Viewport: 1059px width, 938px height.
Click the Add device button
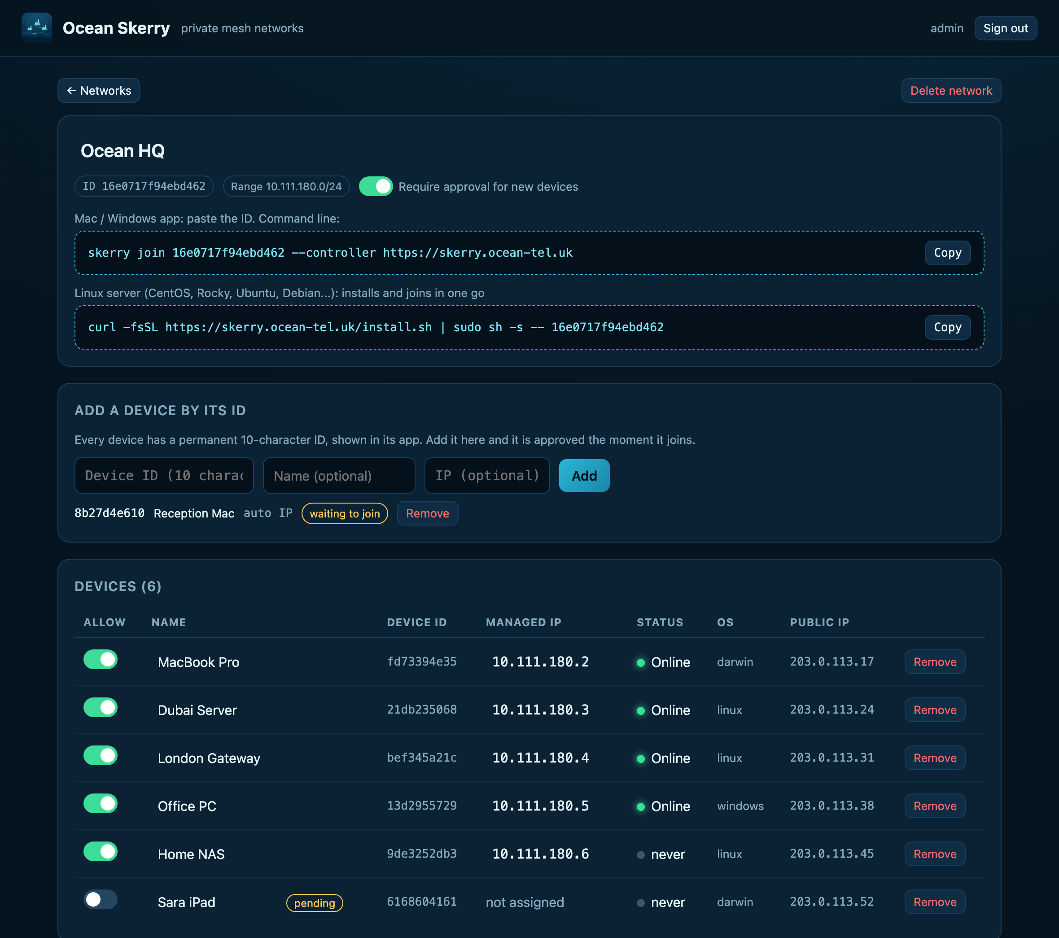pyautogui.click(x=584, y=476)
